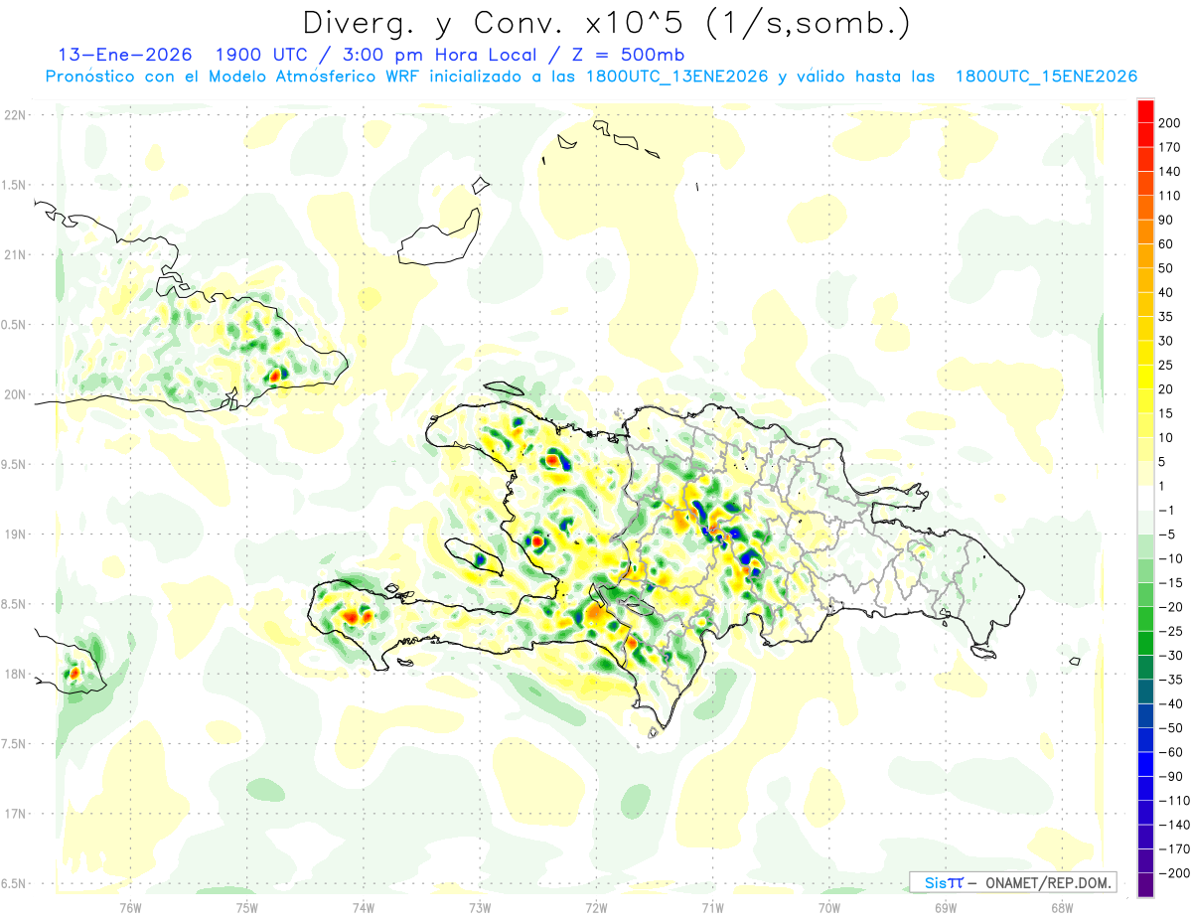The image size is (1192, 921).
Task: Click the '170' color bar label
Action: [1171, 148]
